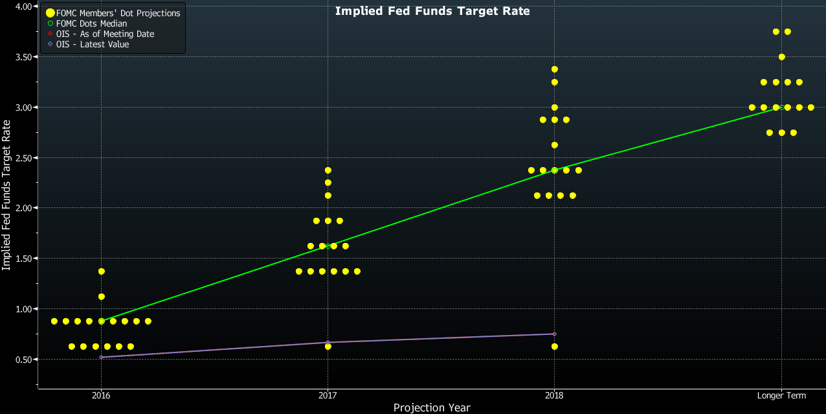Select the Implied Fed Funds Target Rate chart title
Image resolution: width=826 pixels, height=414 pixels.
coord(432,10)
